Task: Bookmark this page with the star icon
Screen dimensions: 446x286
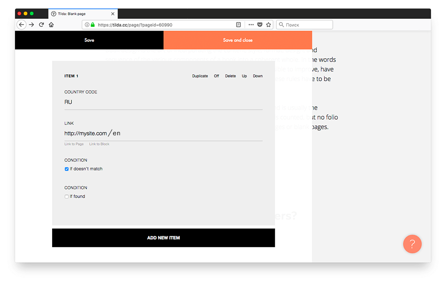Action: (x=268, y=25)
